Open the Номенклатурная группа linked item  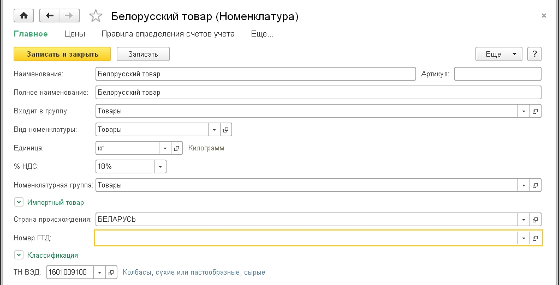[535, 185]
